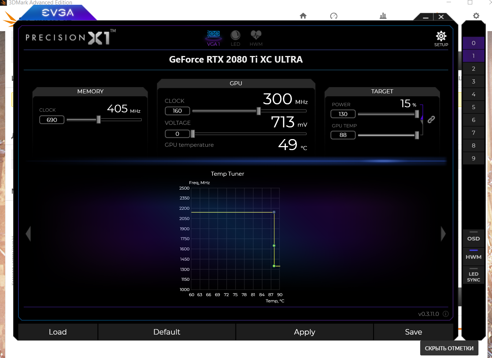Go to next page with right arrow
Image resolution: width=492 pixels, height=358 pixels.
pos(443,234)
